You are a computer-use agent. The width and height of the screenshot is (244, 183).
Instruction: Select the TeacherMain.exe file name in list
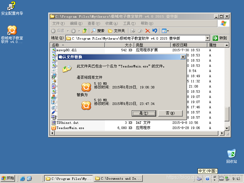(70, 128)
